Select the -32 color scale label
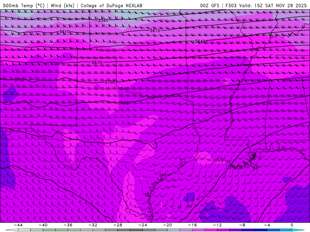 click(x=93, y=225)
